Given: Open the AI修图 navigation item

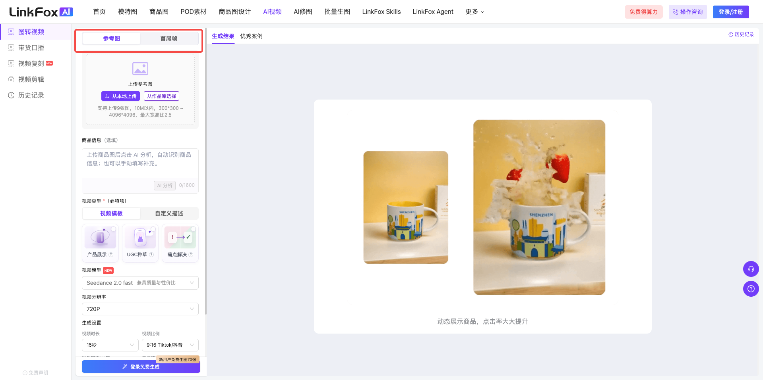Looking at the screenshot, I should 303,12.
